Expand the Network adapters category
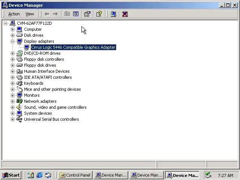The height and width of the screenshot is (180, 240). click(12, 101)
